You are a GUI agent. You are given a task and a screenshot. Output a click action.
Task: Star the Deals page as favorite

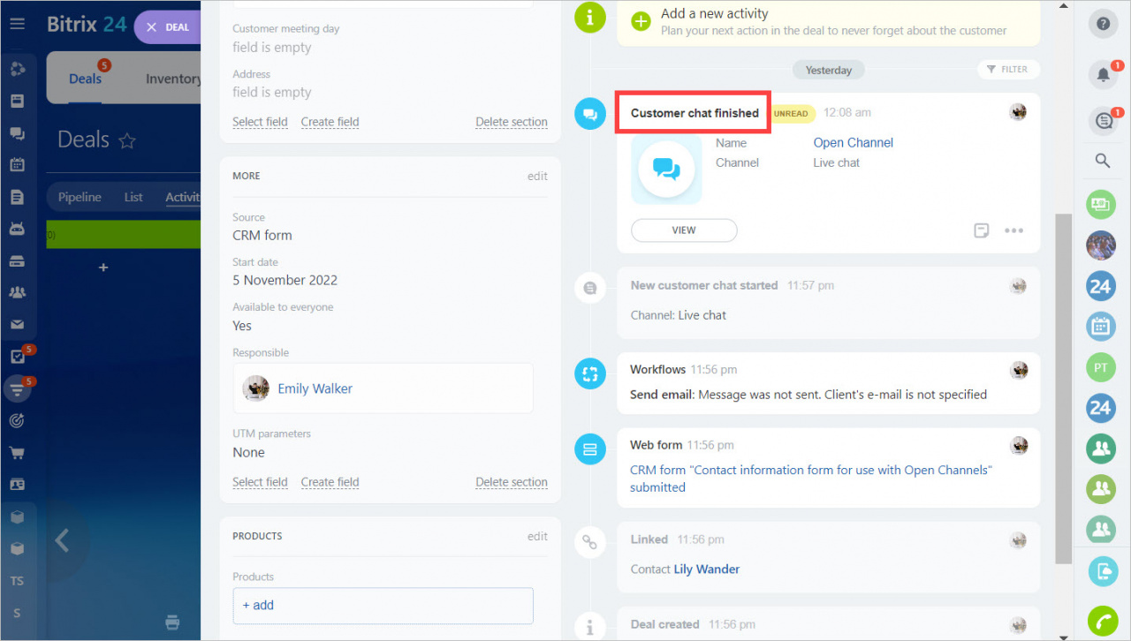point(127,140)
